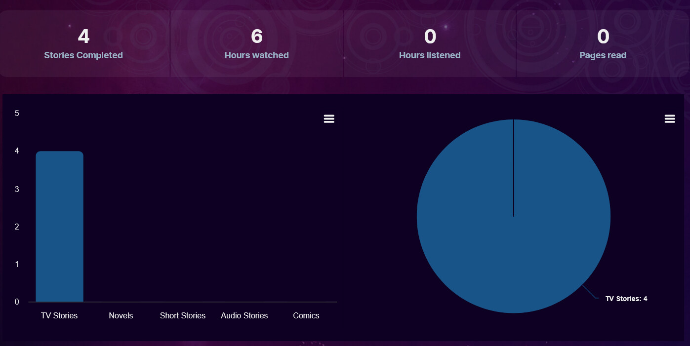The image size is (690, 346).
Task: Click the number 4 above Stories Completed
Action: tap(83, 37)
